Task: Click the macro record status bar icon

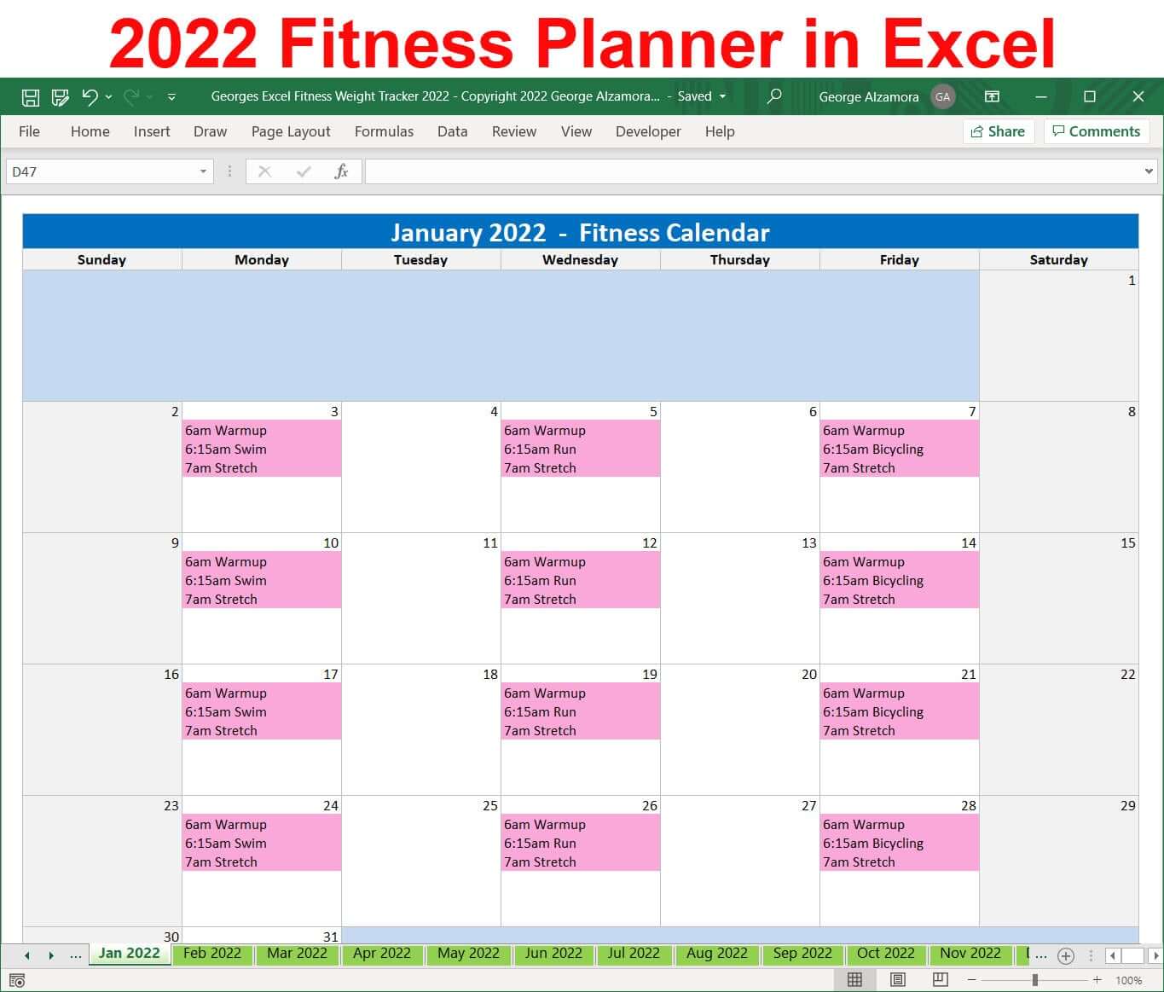Action: [x=17, y=981]
